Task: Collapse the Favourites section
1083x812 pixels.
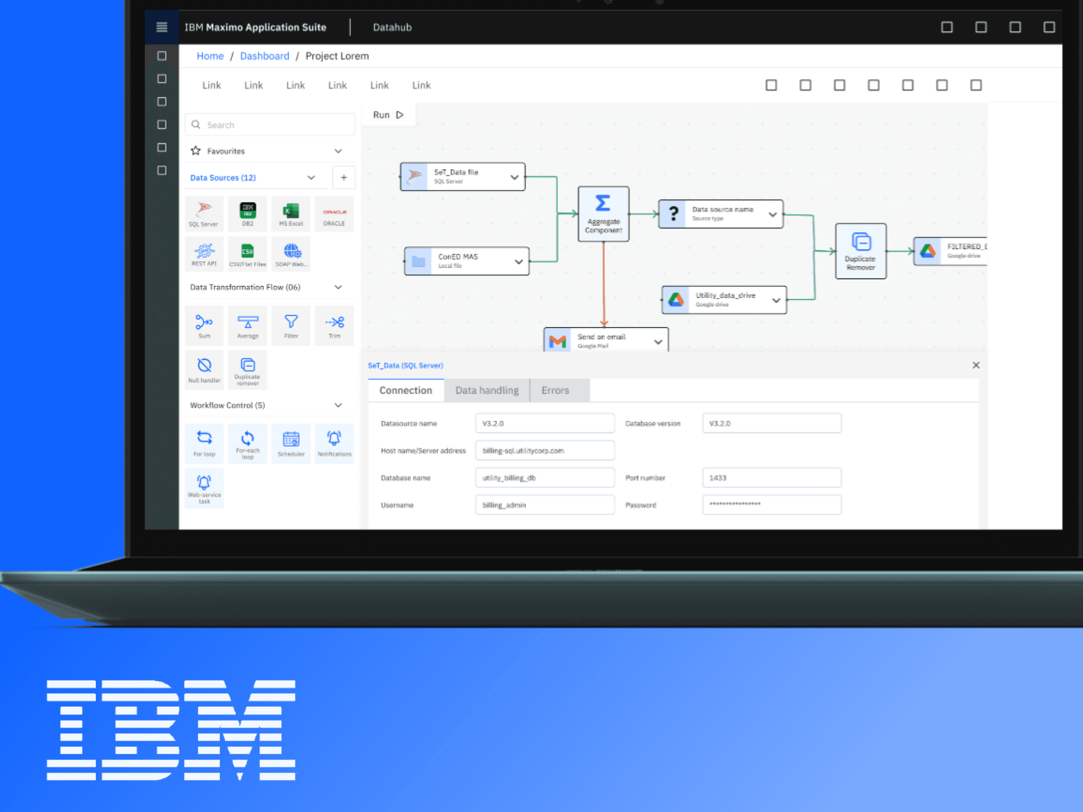Action: [338, 151]
